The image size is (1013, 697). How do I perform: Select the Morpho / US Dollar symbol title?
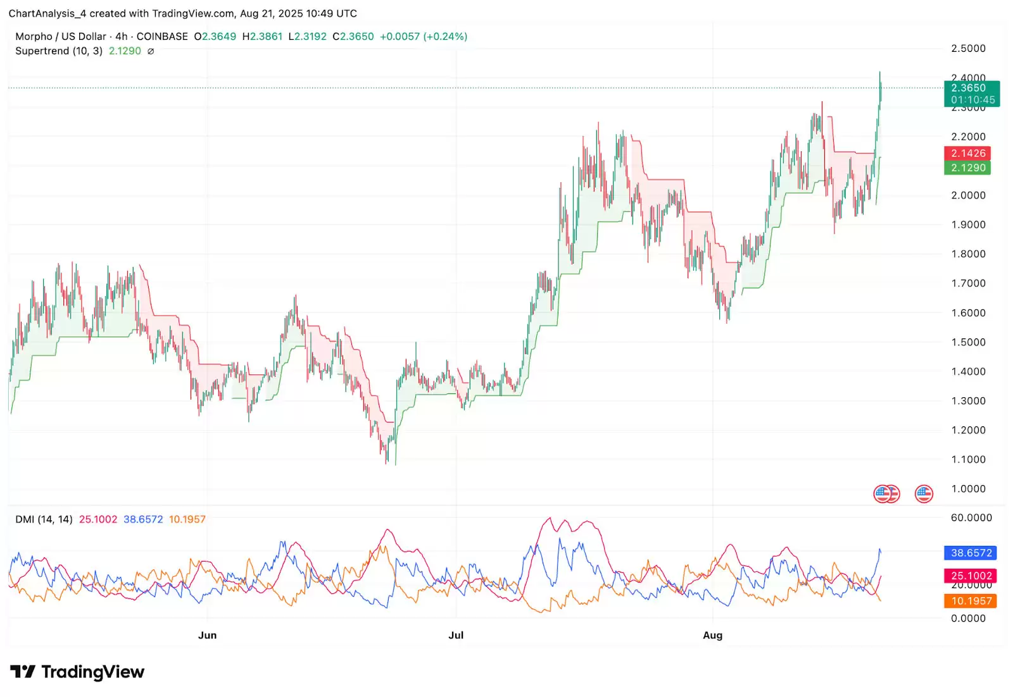(60, 37)
